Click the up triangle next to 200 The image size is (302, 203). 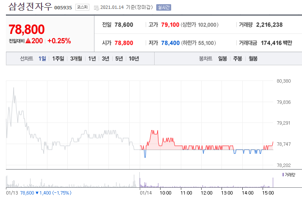pos(28,41)
